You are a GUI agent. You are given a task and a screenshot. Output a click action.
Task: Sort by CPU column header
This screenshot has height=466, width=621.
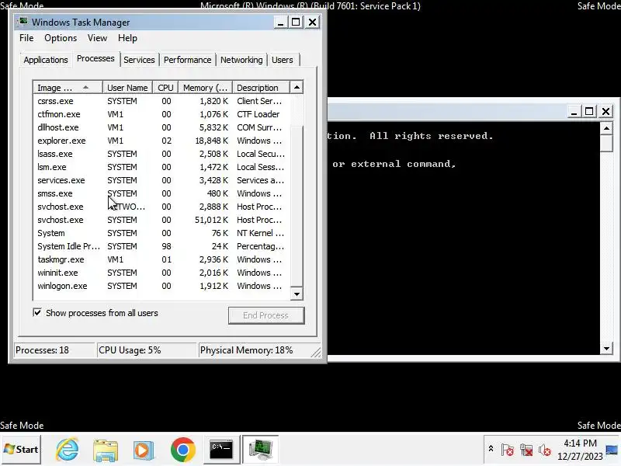[165, 88]
